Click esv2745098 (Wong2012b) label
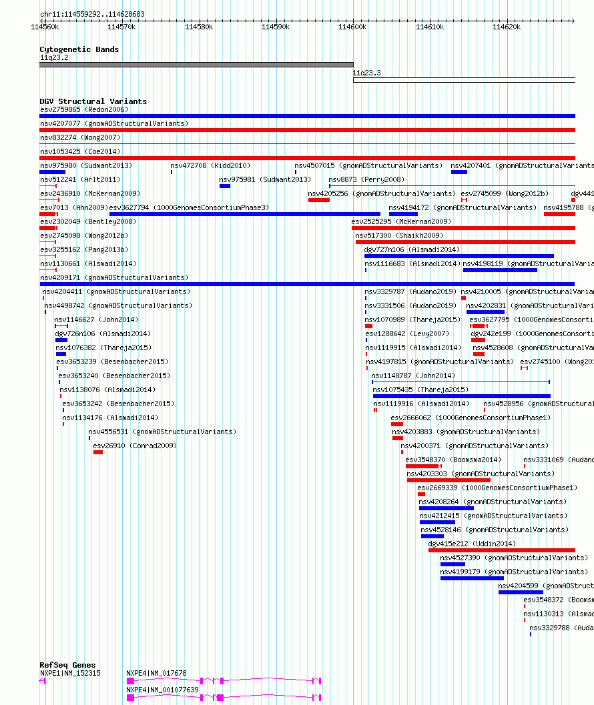The width and height of the screenshot is (594, 705). coord(84,235)
